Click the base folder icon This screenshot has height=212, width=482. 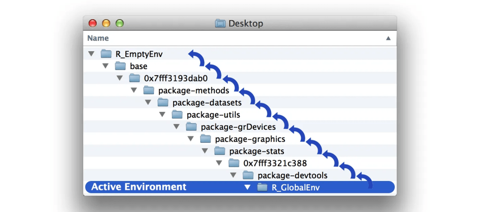click(120, 66)
